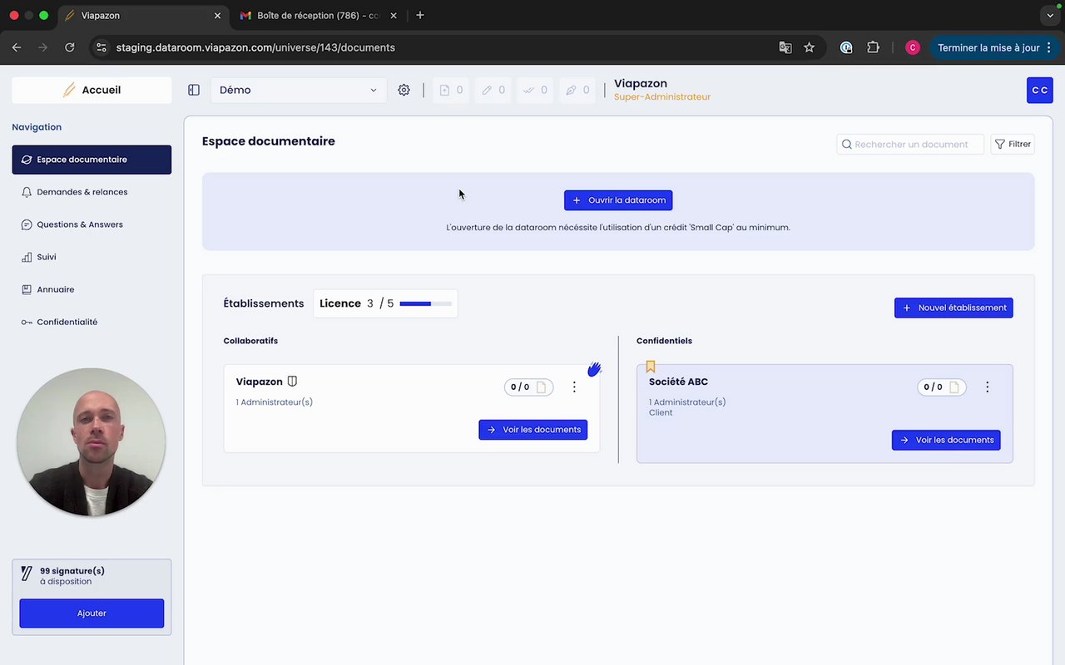Open the three-dot menu on Viapazon card
1065x665 pixels.
point(574,387)
